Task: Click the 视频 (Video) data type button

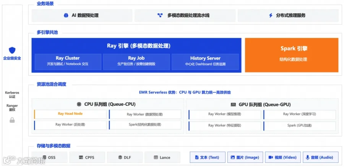Action: tap(283, 157)
